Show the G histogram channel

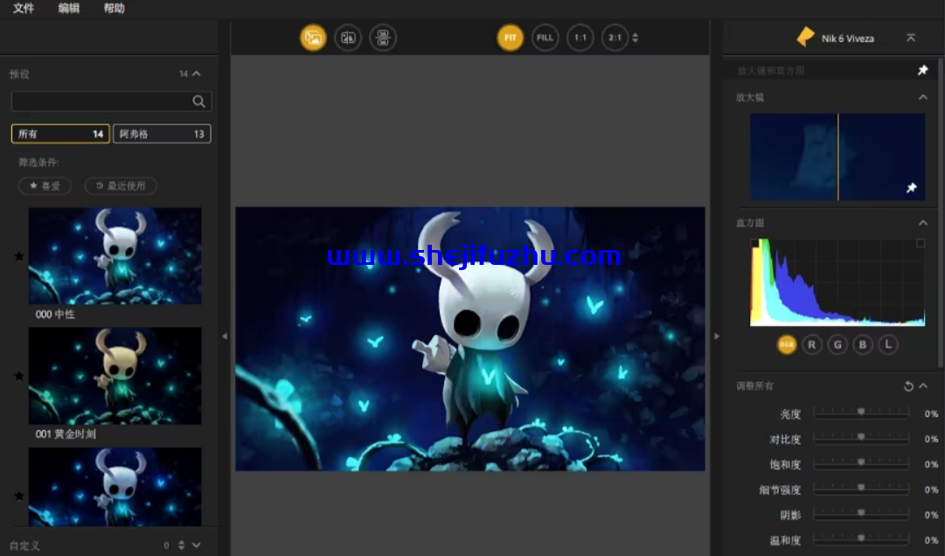(x=837, y=344)
